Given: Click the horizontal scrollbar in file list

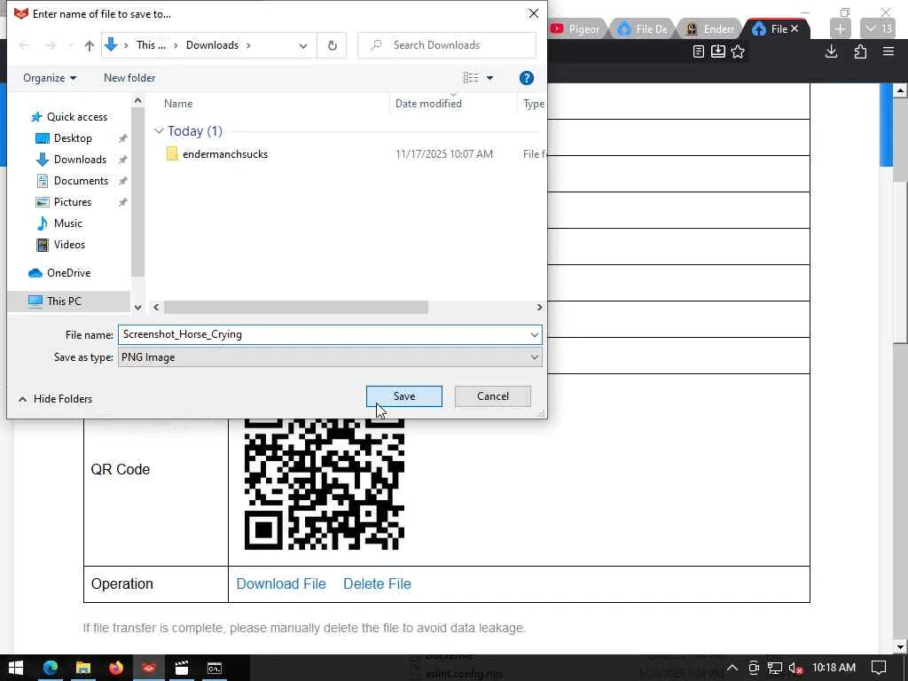Looking at the screenshot, I should (x=296, y=308).
